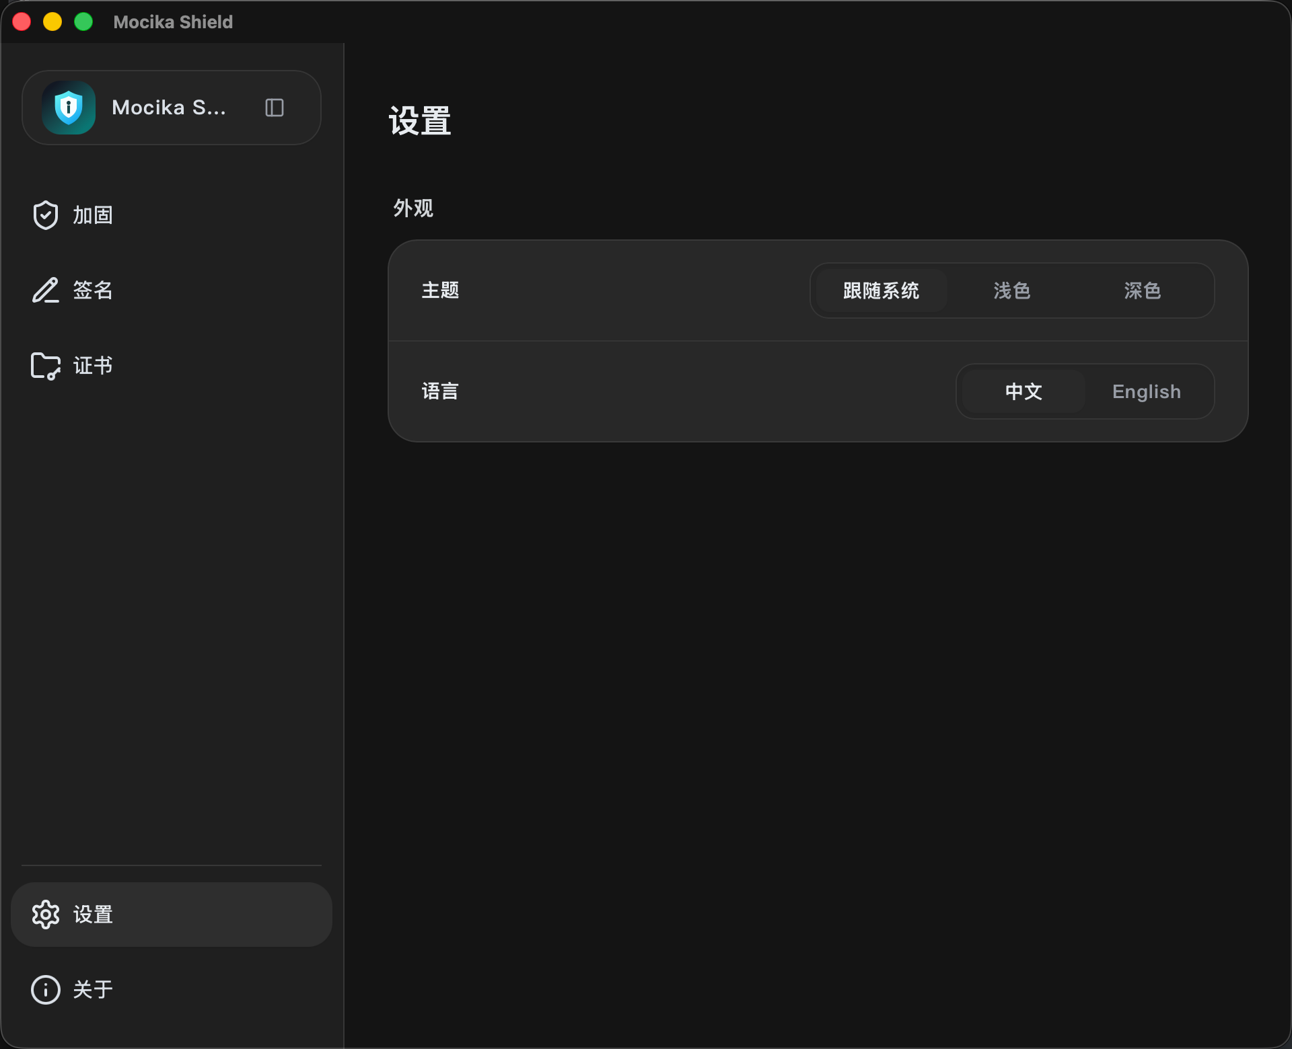The height and width of the screenshot is (1049, 1292).
Task: Click the 语言 row label
Action: tap(440, 391)
